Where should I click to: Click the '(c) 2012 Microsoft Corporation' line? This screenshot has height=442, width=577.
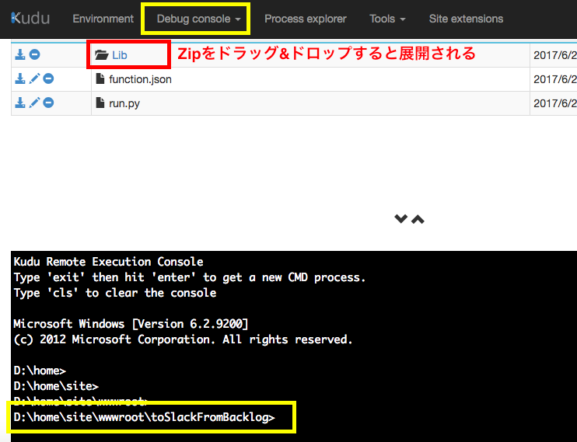click(x=183, y=339)
